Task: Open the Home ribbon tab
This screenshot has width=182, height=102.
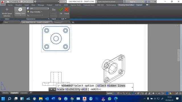Action: tap(10, 5)
